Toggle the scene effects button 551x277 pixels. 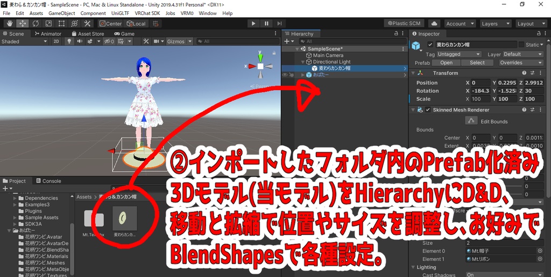coord(90,41)
